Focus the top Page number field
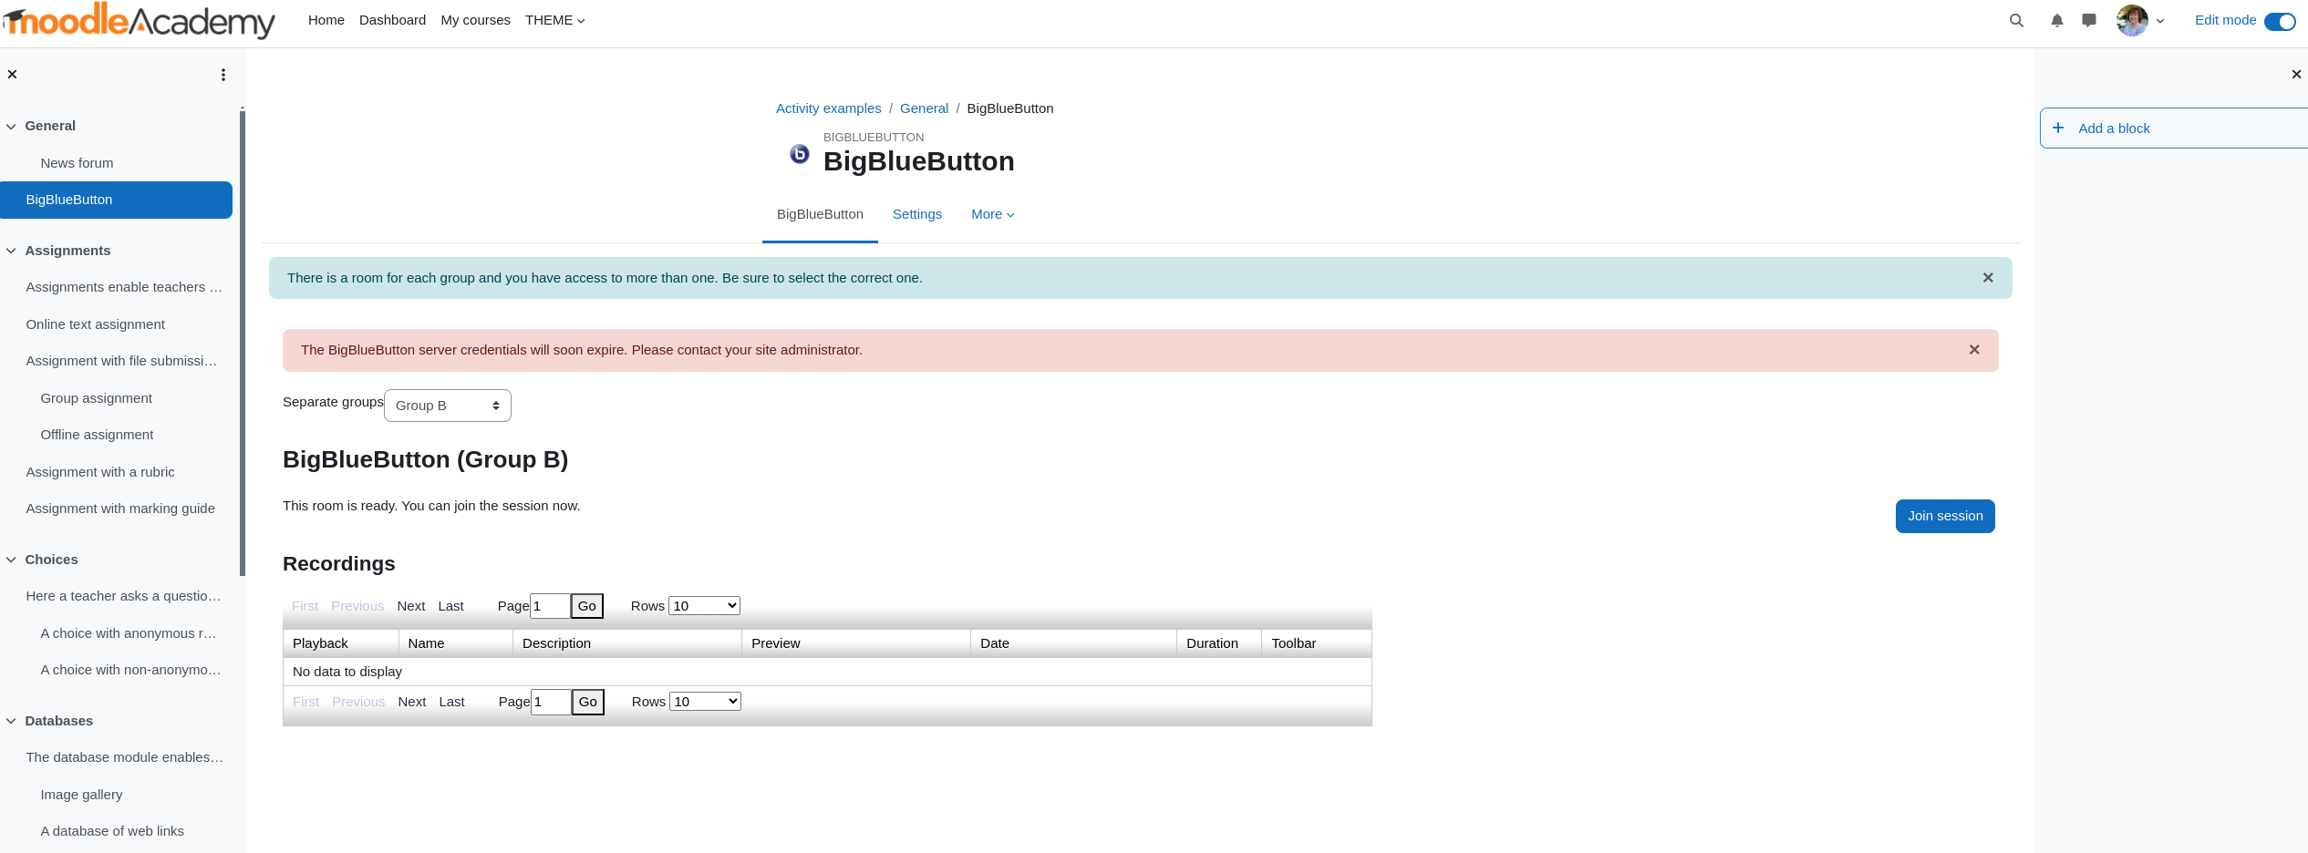Screen dimensions: 2308x853 (x=550, y=606)
